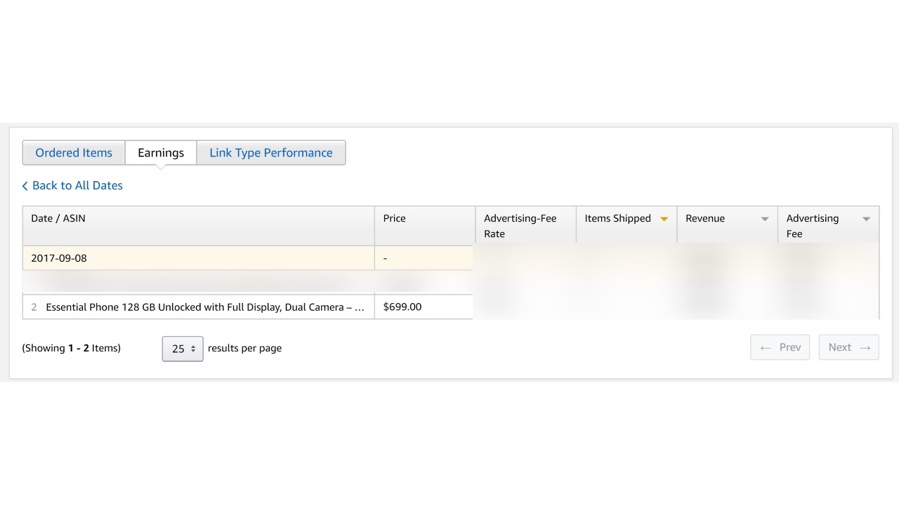The image size is (899, 505).
Task: Open the 25 results per page dropdown
Action: pyautogui.click(x=183, y=349)
